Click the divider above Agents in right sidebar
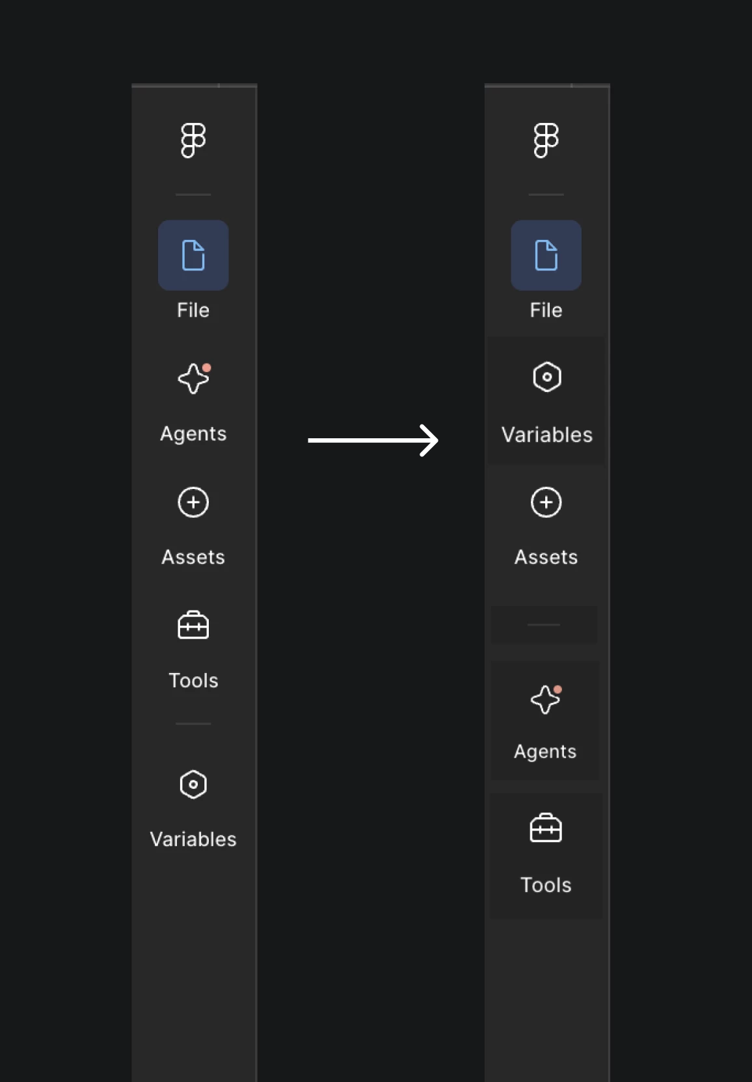This screenshot has height=1082, width=752. point(544,624)
